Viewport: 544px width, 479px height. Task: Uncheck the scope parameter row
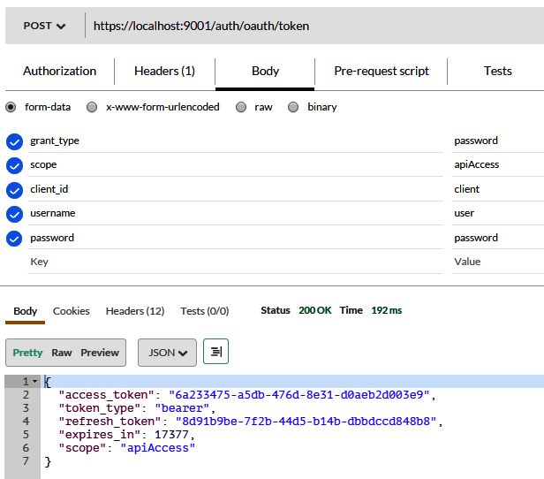click(14, 165)
